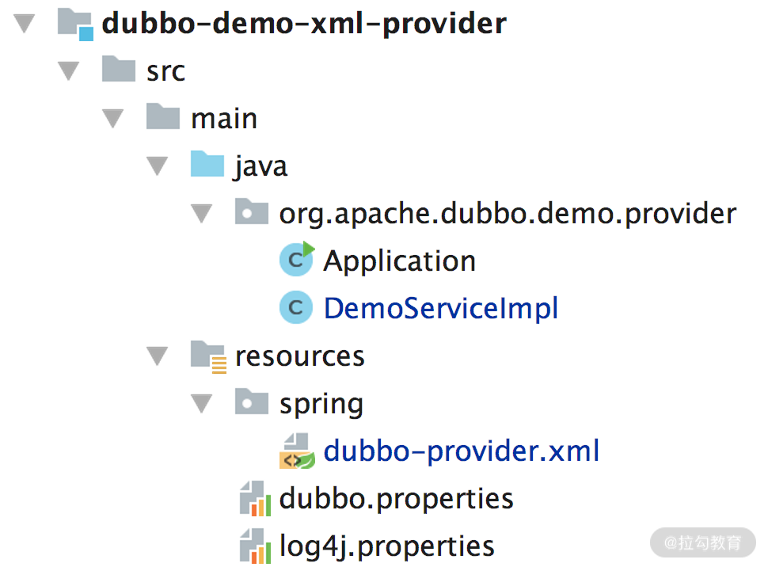Viewport: 768px width, 567px height.
Task: Select the org.apache.dubbo.demo.provider package label
Action: (x=507, y=213)
